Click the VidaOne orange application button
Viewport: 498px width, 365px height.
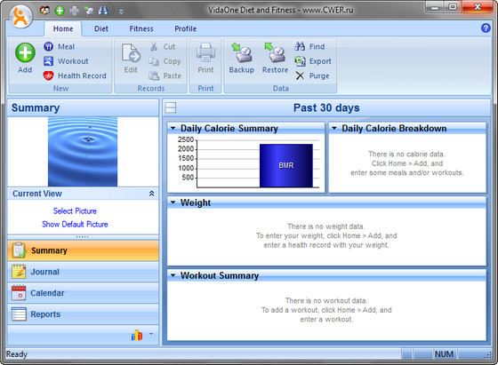[20, 17]
